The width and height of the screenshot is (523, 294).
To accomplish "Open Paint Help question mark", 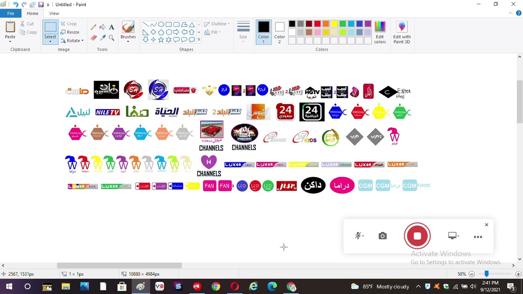I will pyautogui.click(x=519, y=13).
